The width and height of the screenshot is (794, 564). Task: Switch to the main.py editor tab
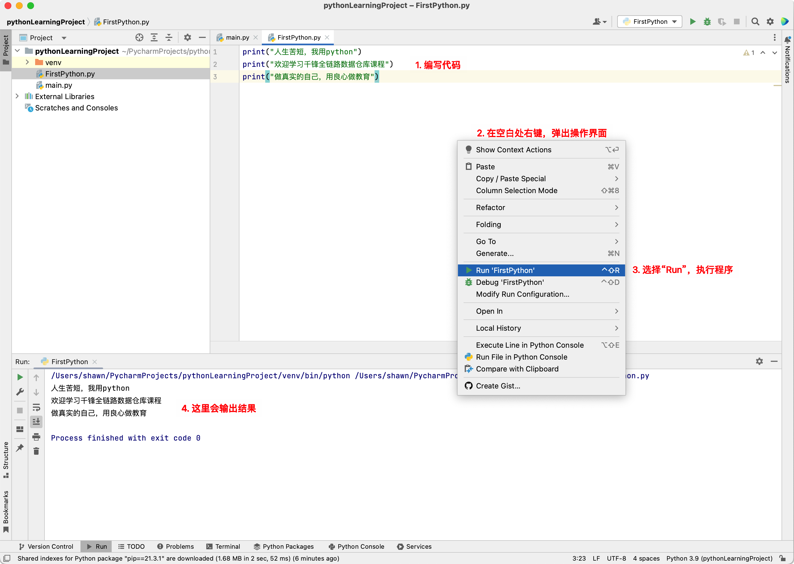coord(237,37)
